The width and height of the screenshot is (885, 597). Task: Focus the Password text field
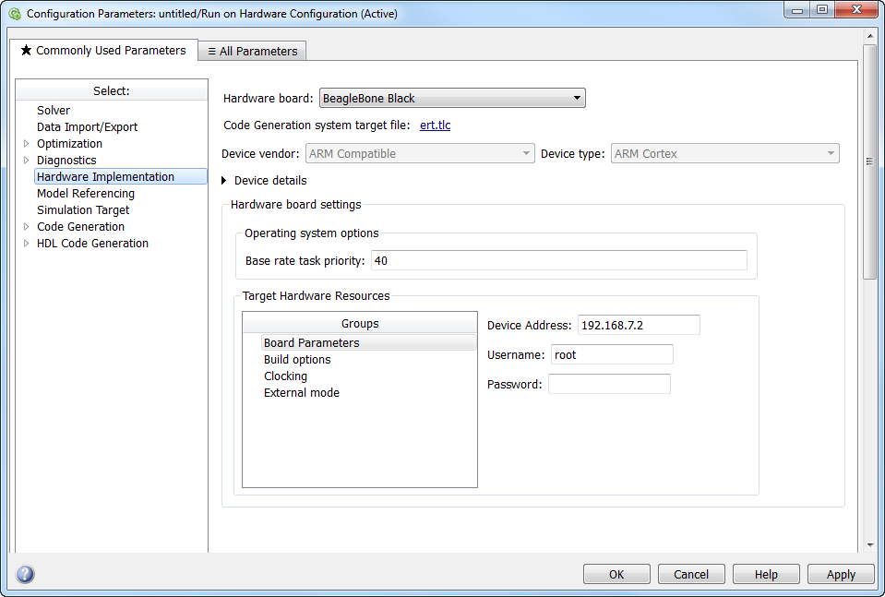(x=609, y=384)
